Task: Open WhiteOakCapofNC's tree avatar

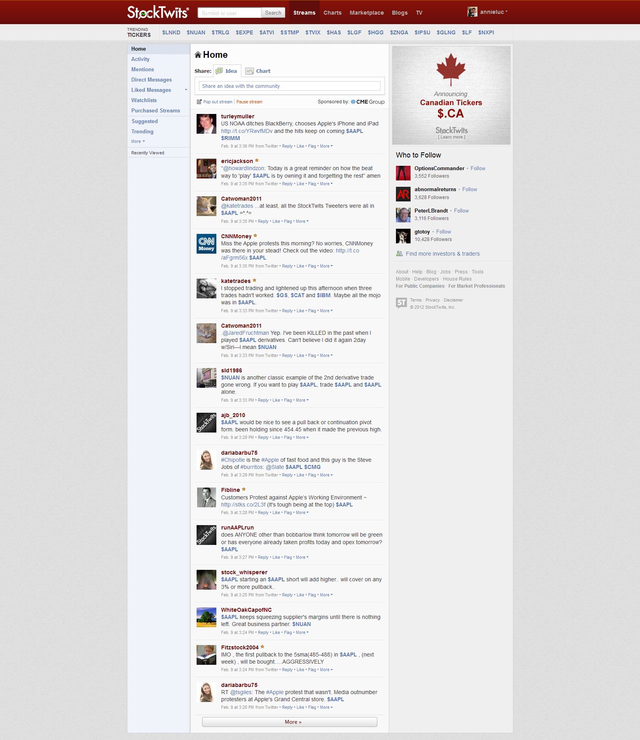Action: [206, 617]
